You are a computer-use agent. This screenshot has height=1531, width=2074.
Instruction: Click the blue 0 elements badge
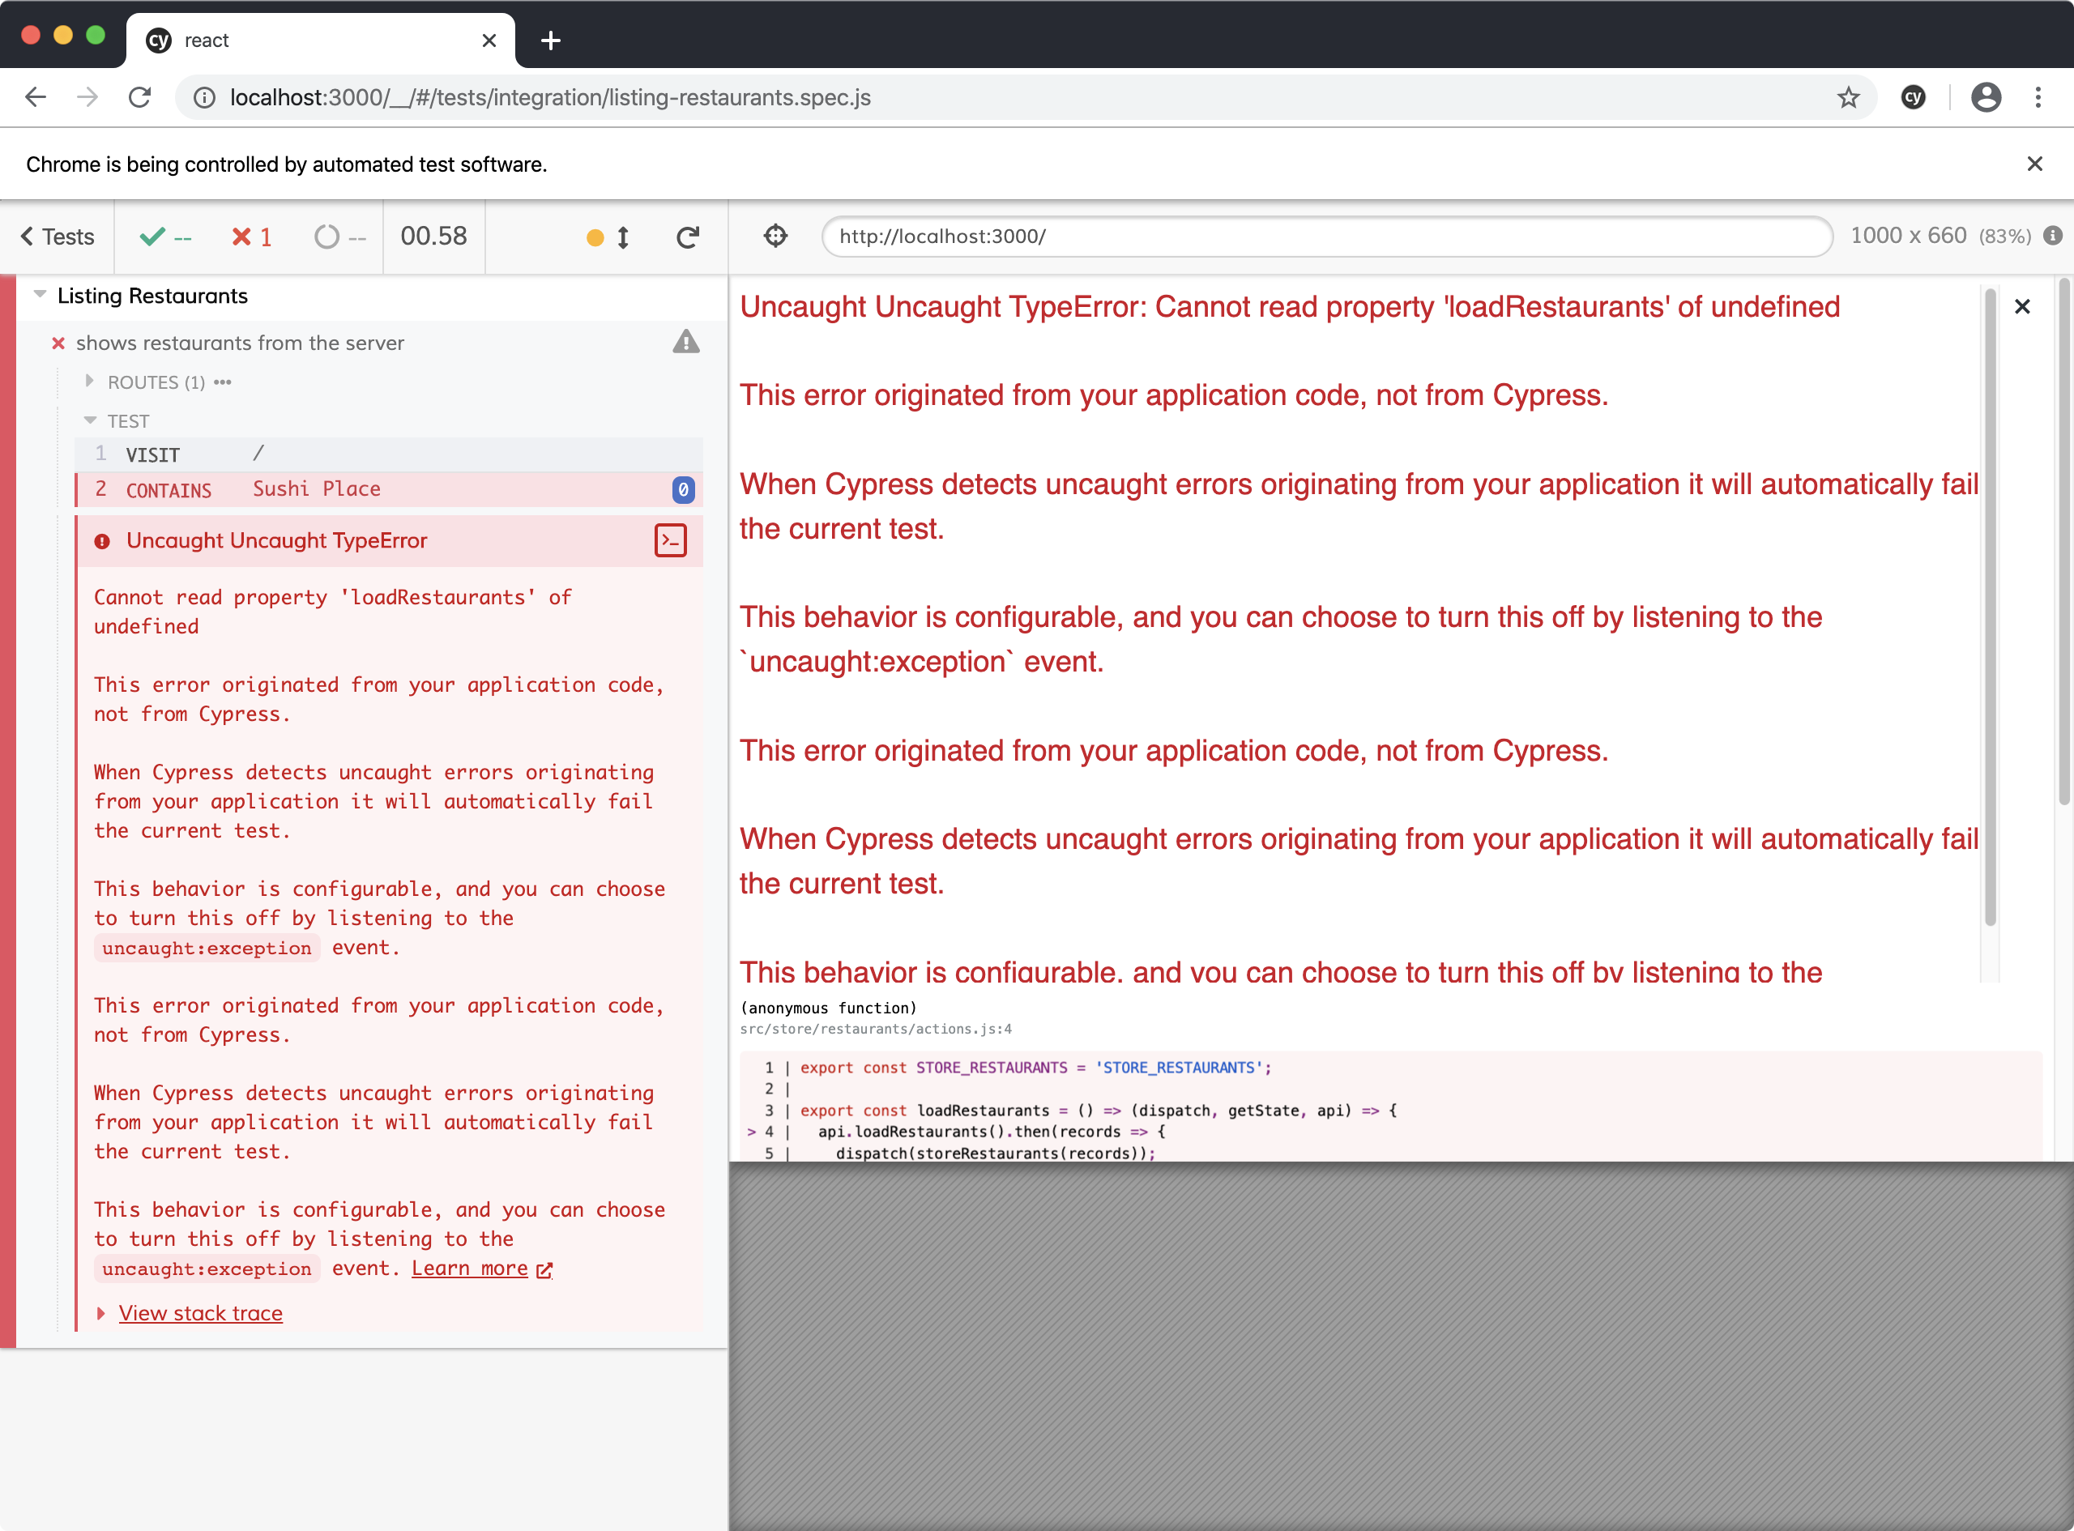pyautogui.click(x=683, y=489)
